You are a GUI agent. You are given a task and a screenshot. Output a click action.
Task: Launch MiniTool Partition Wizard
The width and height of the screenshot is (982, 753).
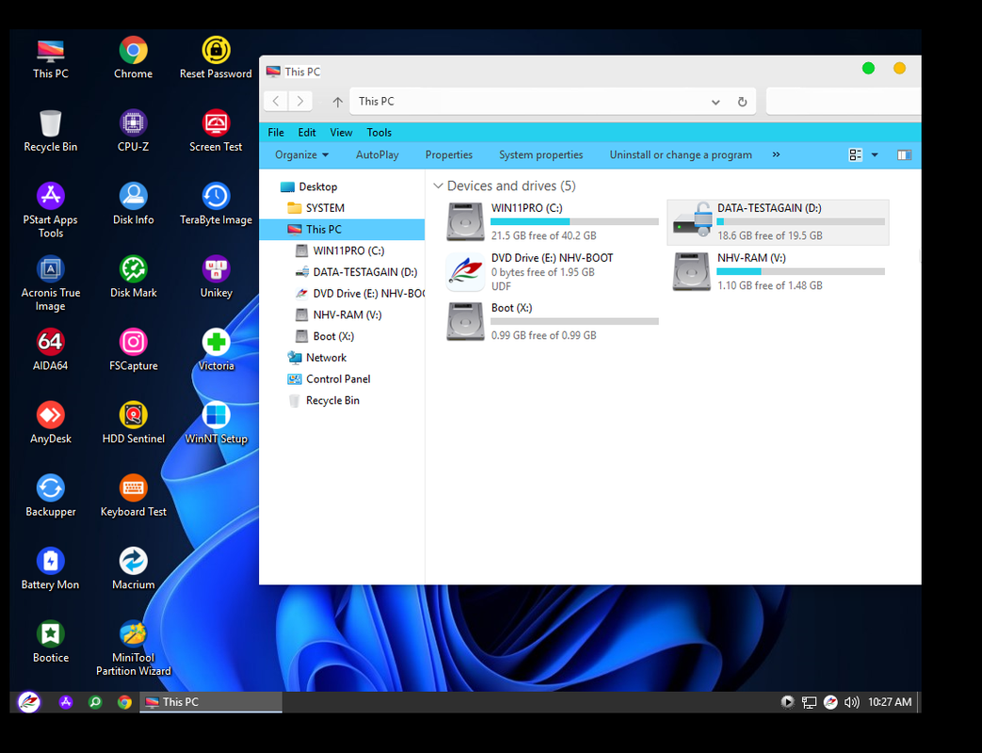pyautogui.click(x=133, y=649)
